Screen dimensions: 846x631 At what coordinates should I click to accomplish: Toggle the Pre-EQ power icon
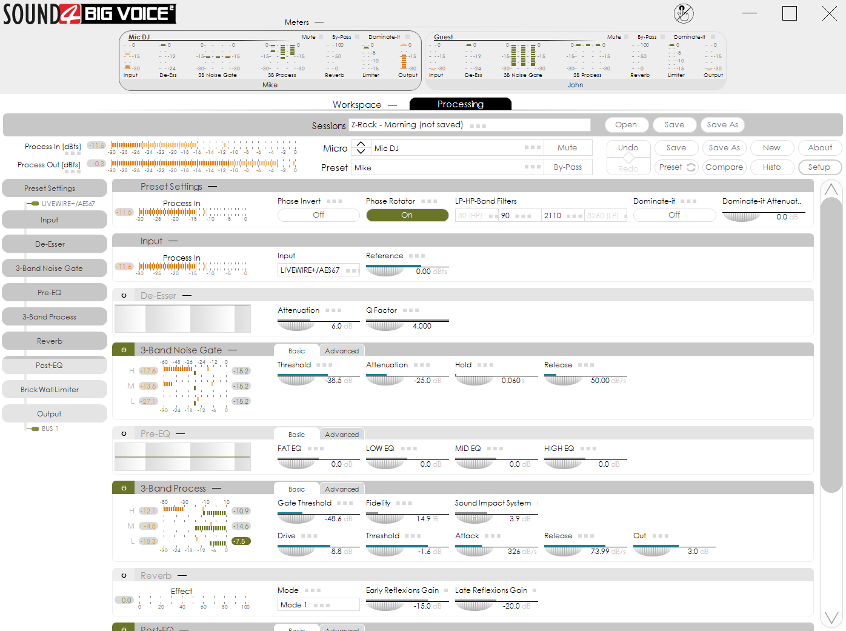coord(124,434)
